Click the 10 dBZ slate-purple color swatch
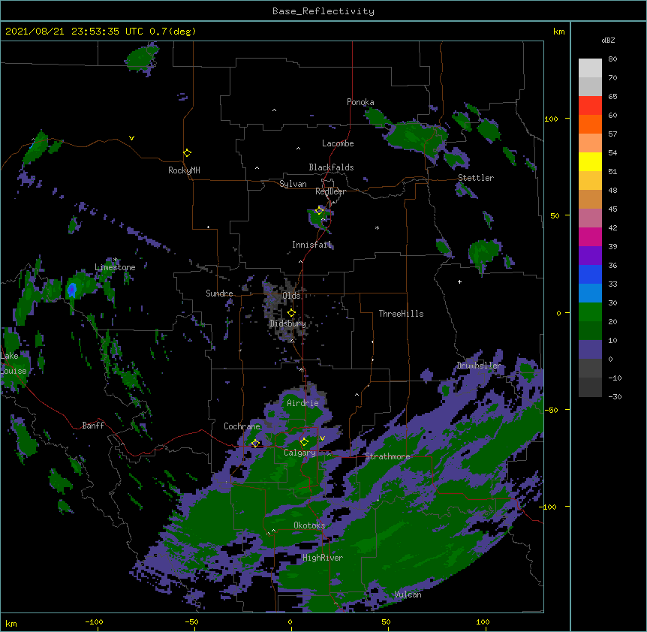 click(x=590, y=350)
